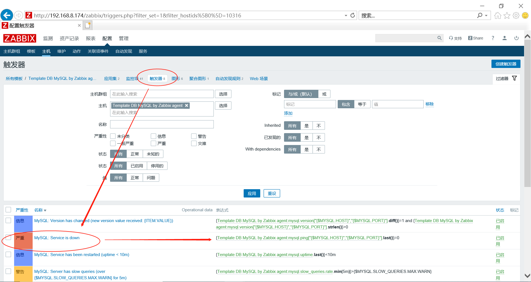Click 移除 tag link
The width and height of the screenshot is (531, 282).
pyautogui.click(x=430, y=104)
